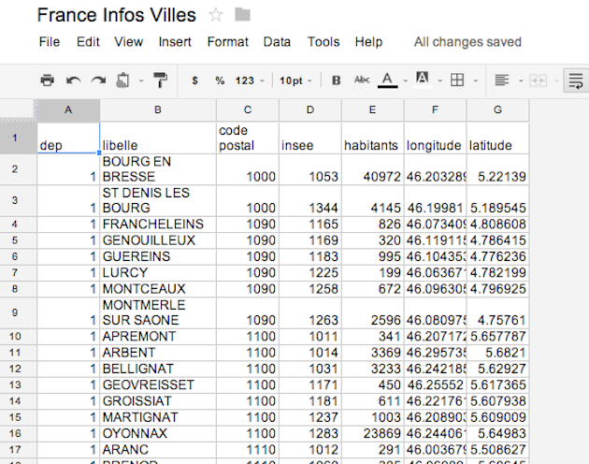Viewport: 589px width, 464px height.
Task: Open the text color picker
Action: [389, 80]
